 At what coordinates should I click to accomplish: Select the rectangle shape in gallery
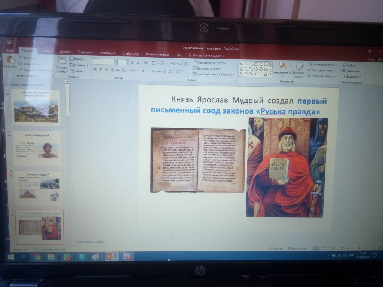pos(256,64)
